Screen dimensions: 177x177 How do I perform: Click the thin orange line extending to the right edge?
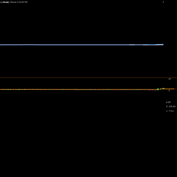click(x=176, y=89)
